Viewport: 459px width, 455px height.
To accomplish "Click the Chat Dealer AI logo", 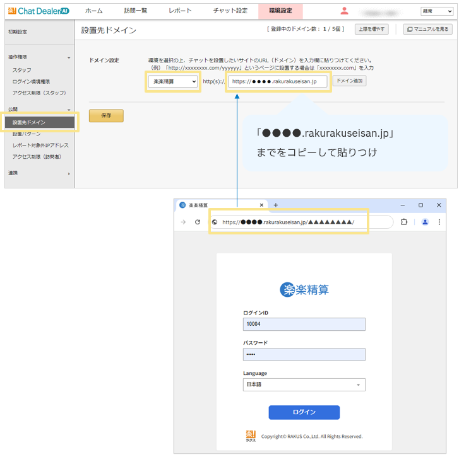I will 38,11.
